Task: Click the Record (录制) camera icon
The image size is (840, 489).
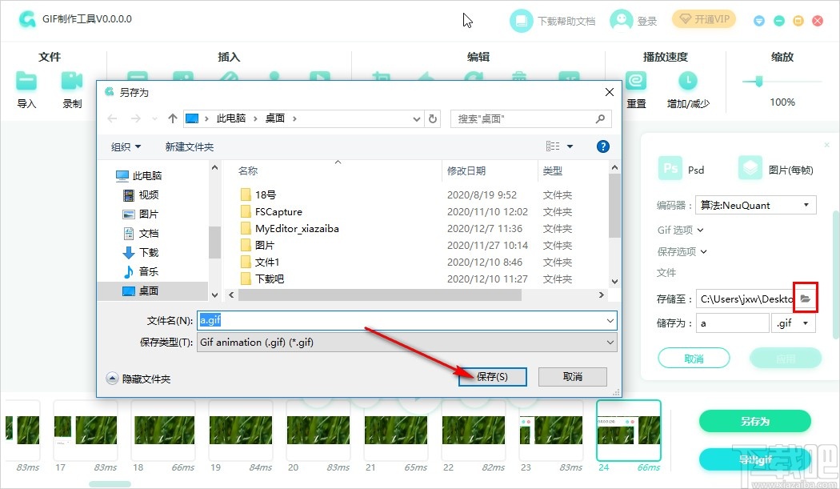Action: [72, 81]
